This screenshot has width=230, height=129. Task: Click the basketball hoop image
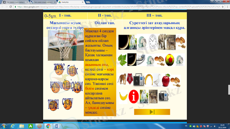[66, 45]
